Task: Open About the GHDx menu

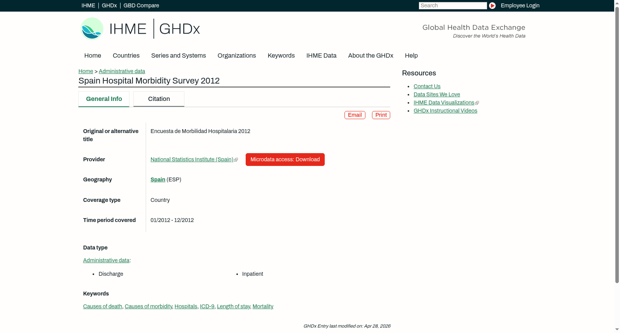Action: [x=370, y=55]
